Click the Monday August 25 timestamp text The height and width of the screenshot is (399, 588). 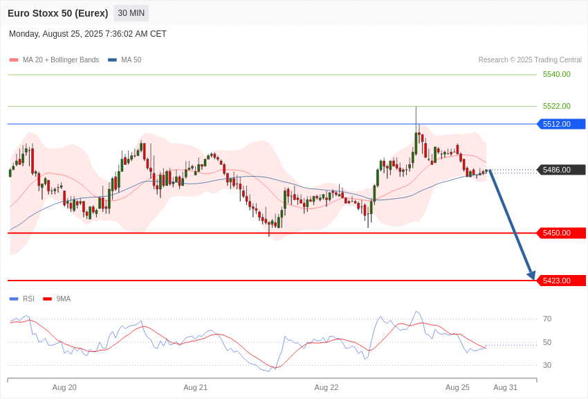[87, 33]
